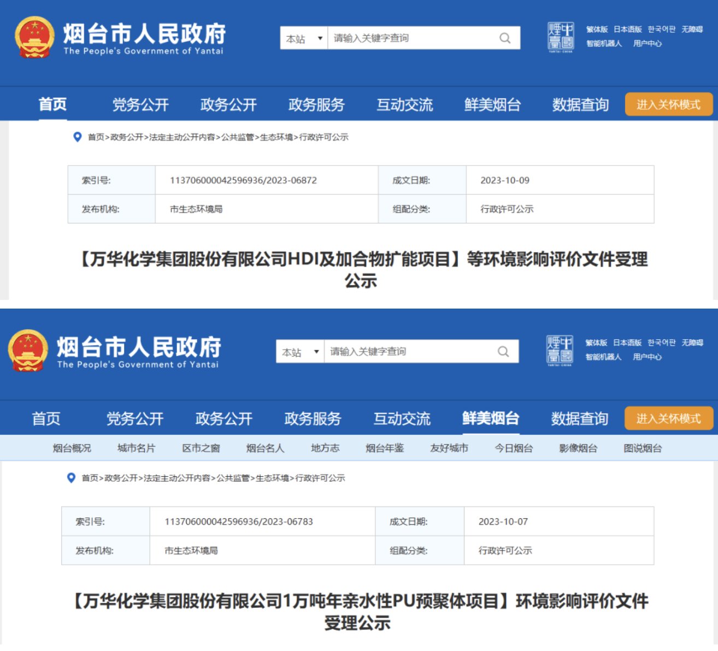Select 首页 tab on HDI notice page
The image size is (718, 651).
tap(52, 104)
